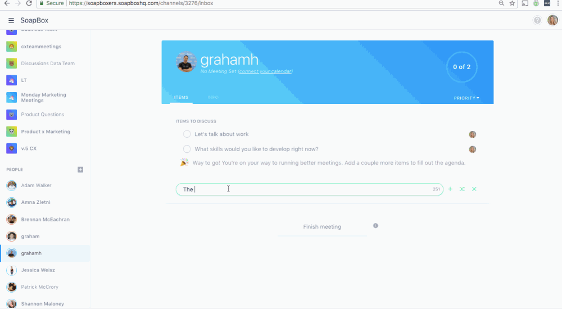
Task: Click the browser back arrow
Action: 7,3
